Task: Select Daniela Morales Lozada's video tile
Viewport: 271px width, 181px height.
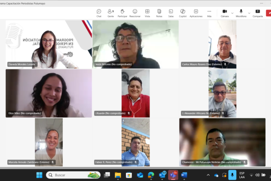Action: 48,44
